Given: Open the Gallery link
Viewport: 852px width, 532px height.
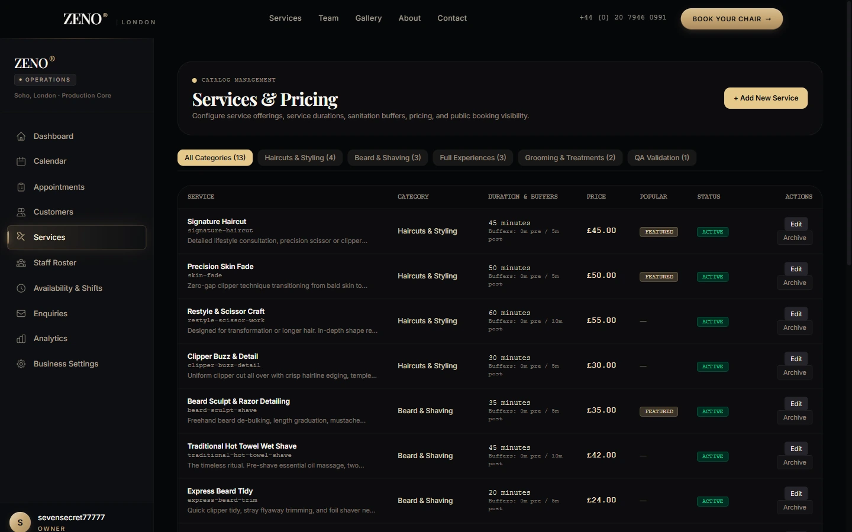Looking at the screenshot, I should (x=368, y=18).
